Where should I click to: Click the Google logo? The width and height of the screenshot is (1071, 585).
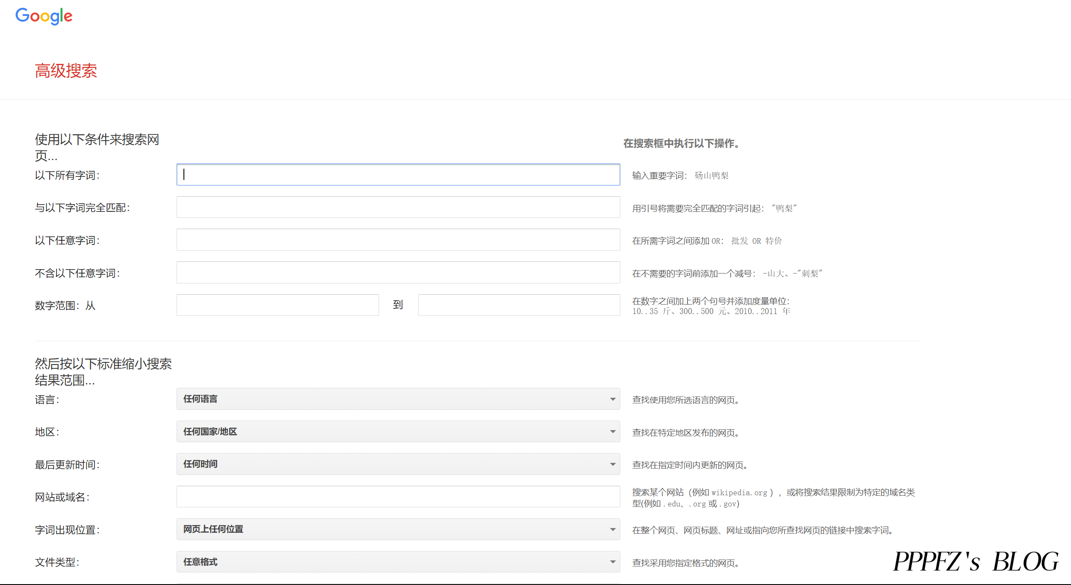(44, 16)
